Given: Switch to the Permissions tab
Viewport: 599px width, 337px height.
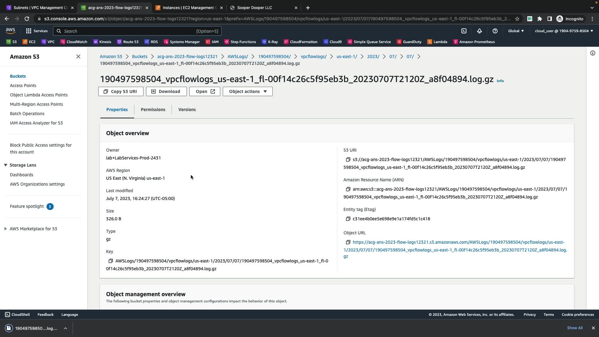Looking at the screenshot, I should tap(153, 110).
